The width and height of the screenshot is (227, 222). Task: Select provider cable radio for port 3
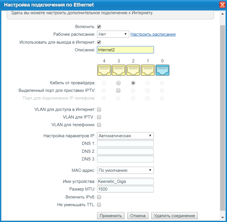(x=119, y=83)
